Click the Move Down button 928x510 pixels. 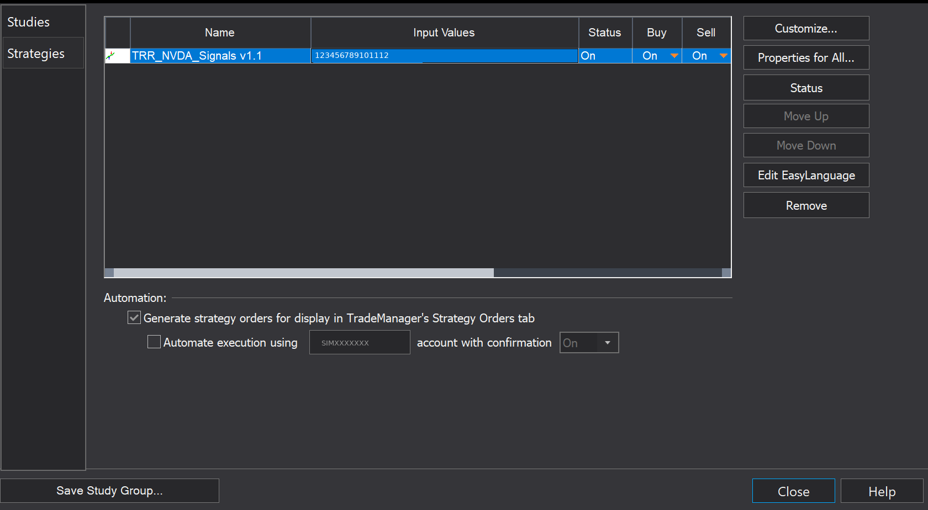coord(806,145)
